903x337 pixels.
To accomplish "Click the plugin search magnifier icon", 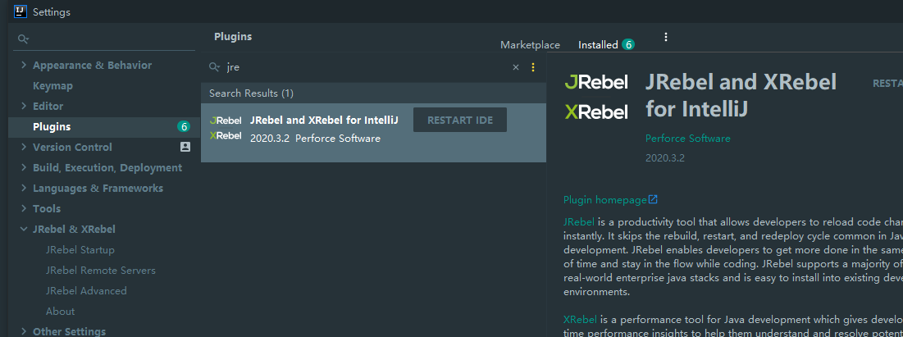I will coord(214,67).
